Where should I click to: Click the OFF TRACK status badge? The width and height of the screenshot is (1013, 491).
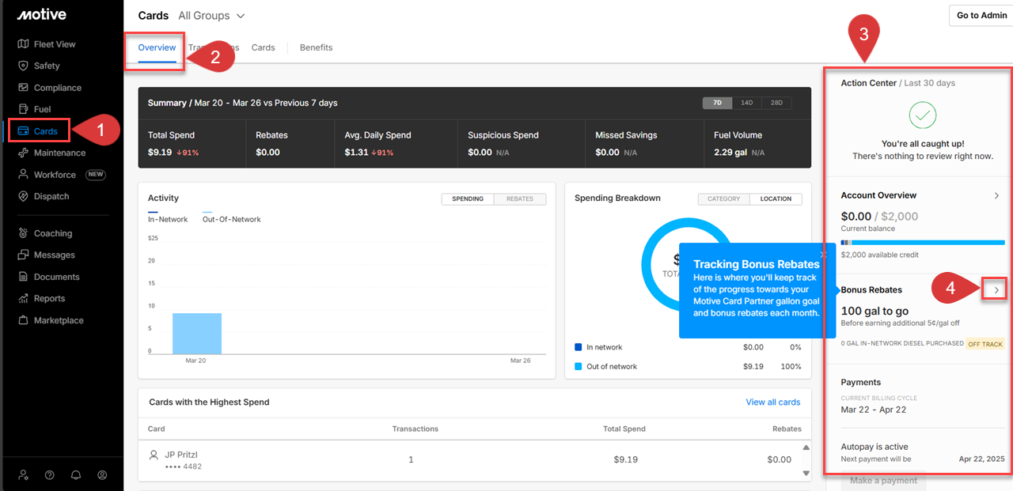pyautogui.click(x=985, y=344)
